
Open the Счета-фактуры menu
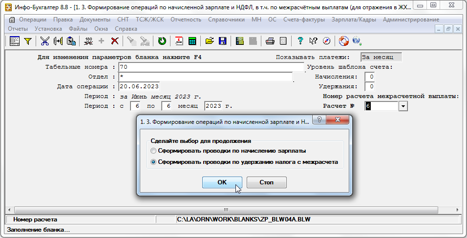tap(304, 20)
